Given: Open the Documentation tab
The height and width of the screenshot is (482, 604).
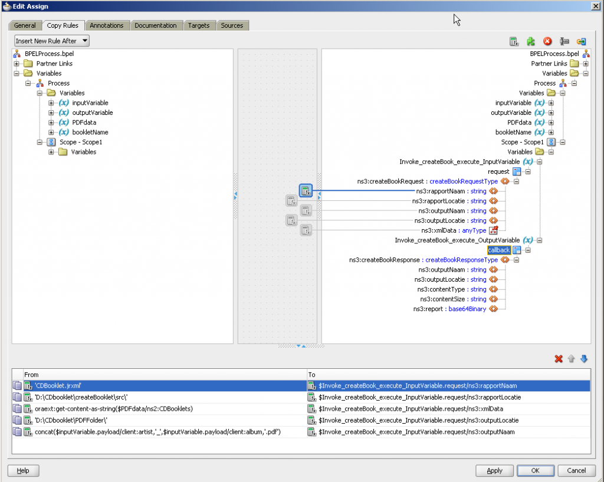Looking at the screenshot, I should (x=155, y=25).
